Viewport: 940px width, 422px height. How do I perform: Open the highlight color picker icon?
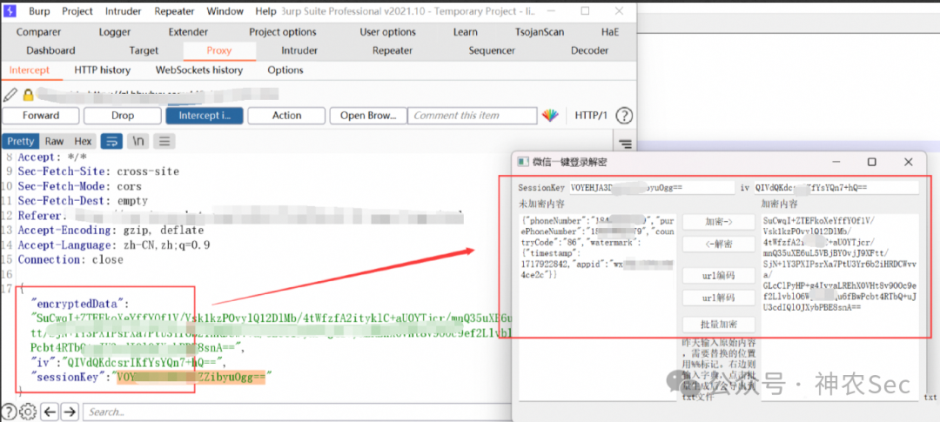[550, 116]
